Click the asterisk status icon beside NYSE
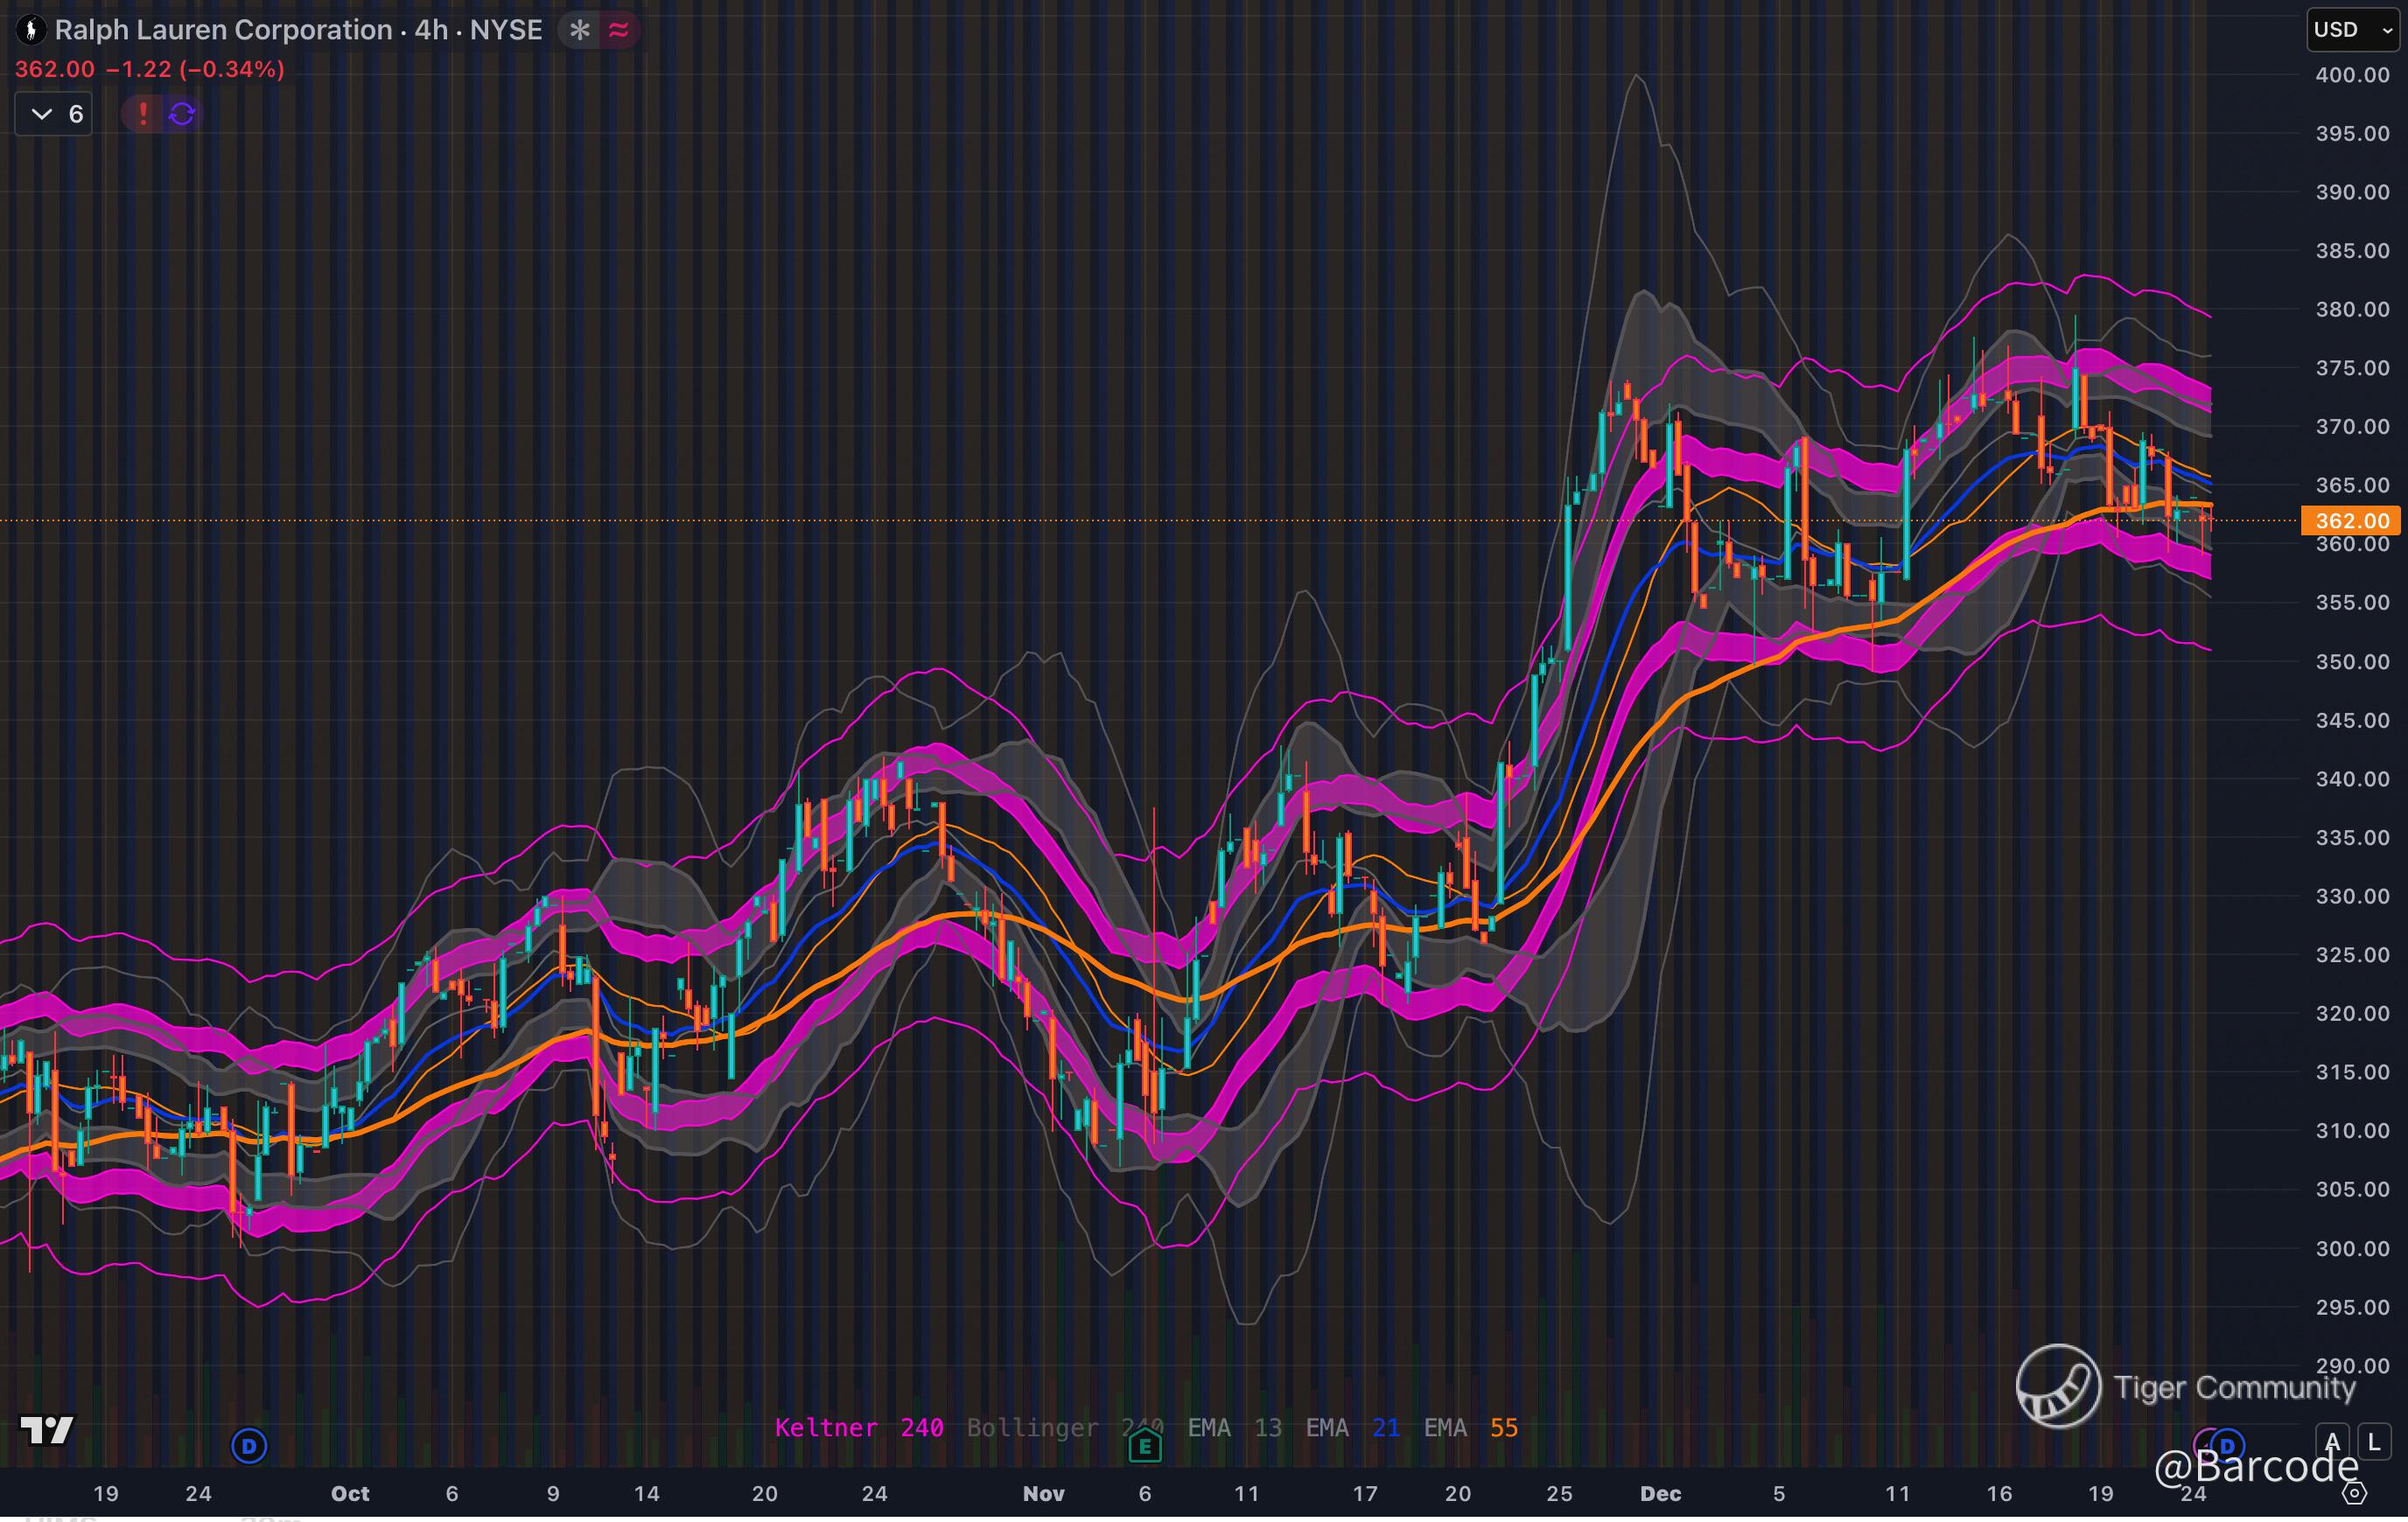Screen dimensions: 2408x1522 click(x=579, y=30)
